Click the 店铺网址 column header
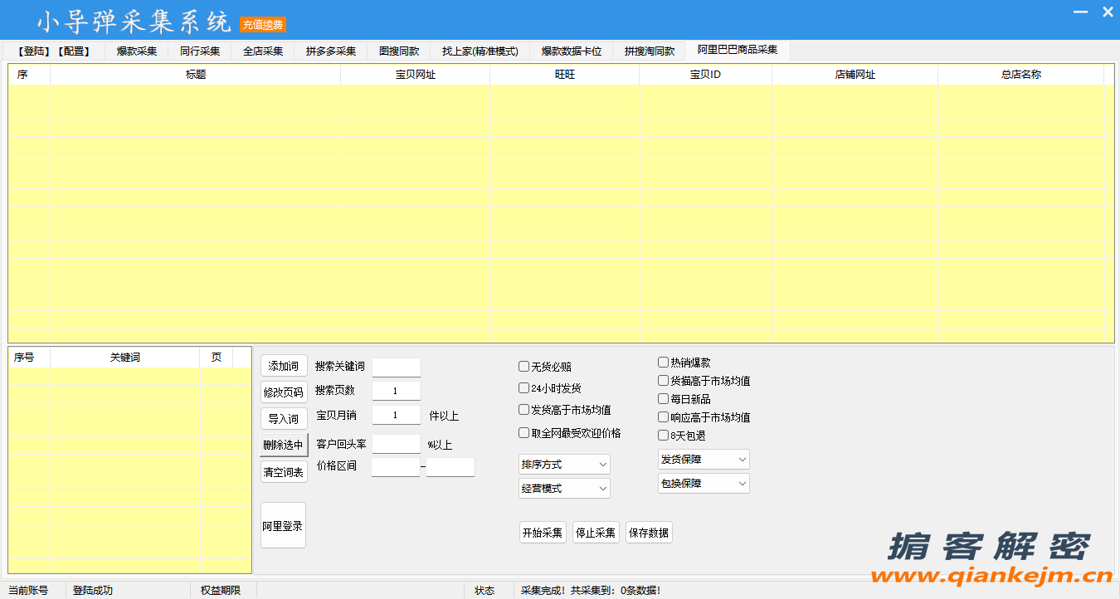Image resolution: width=1120 pixels, height=599 pixels. coord(855,75)
